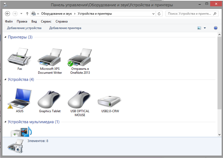Expand Оборудование и звук breadcrumb arrow
This screenshot has height=158, width=223.
[x=75, y=14]
